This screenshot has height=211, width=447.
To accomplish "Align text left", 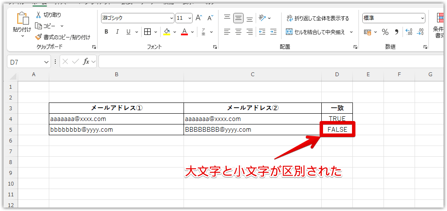I will pos(227,32).
